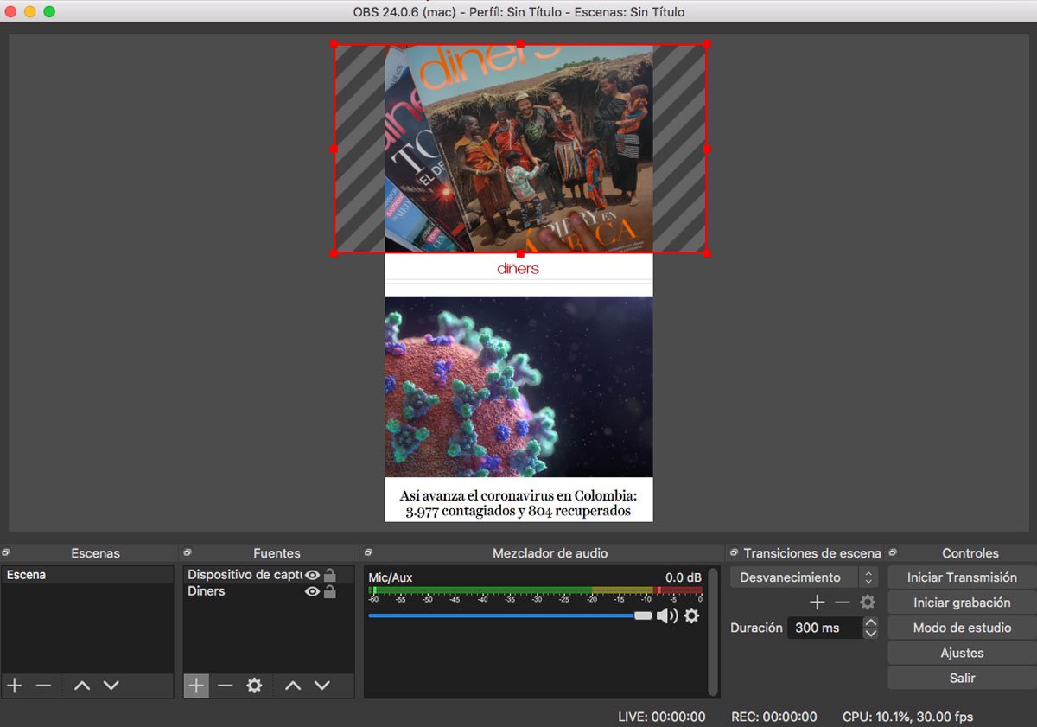Open Mic/Aux audio settings gear
The height and width of the screenshot is (727, 1037).
click(x=691, y=615)
